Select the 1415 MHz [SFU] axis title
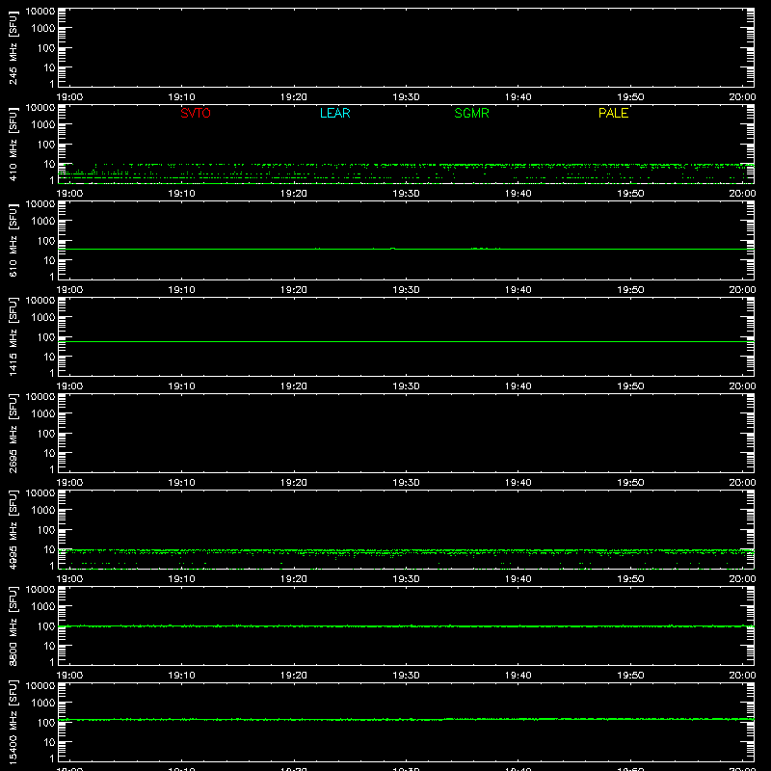 click(x=13, y=336)
